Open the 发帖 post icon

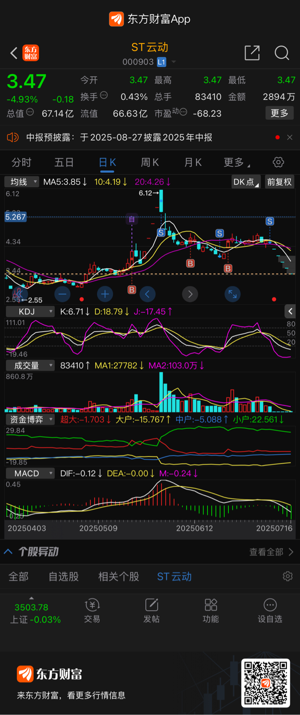coord(152,610)
